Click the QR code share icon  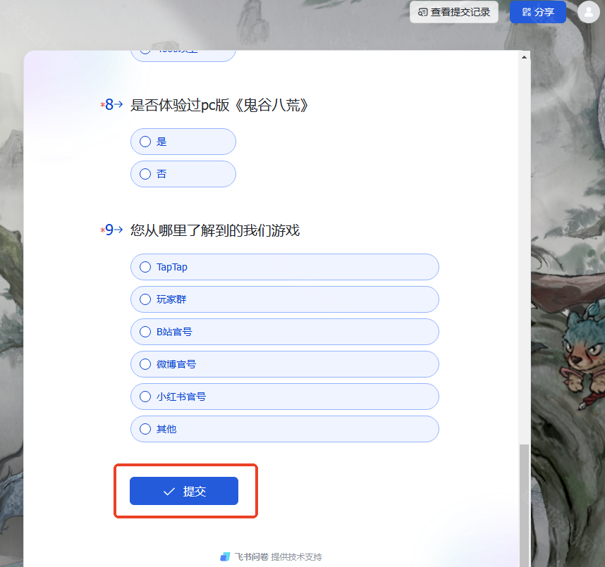[526, 12]
